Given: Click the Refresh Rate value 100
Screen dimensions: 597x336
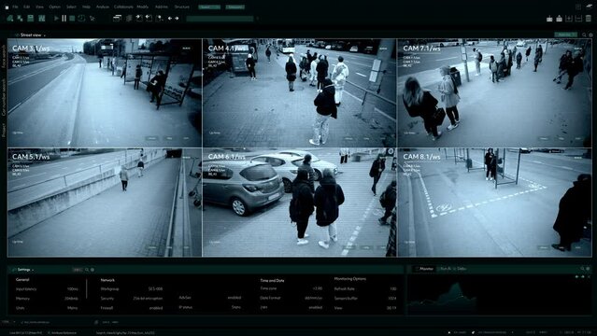Looking at the screenshot, I should [x=393, y=288].
